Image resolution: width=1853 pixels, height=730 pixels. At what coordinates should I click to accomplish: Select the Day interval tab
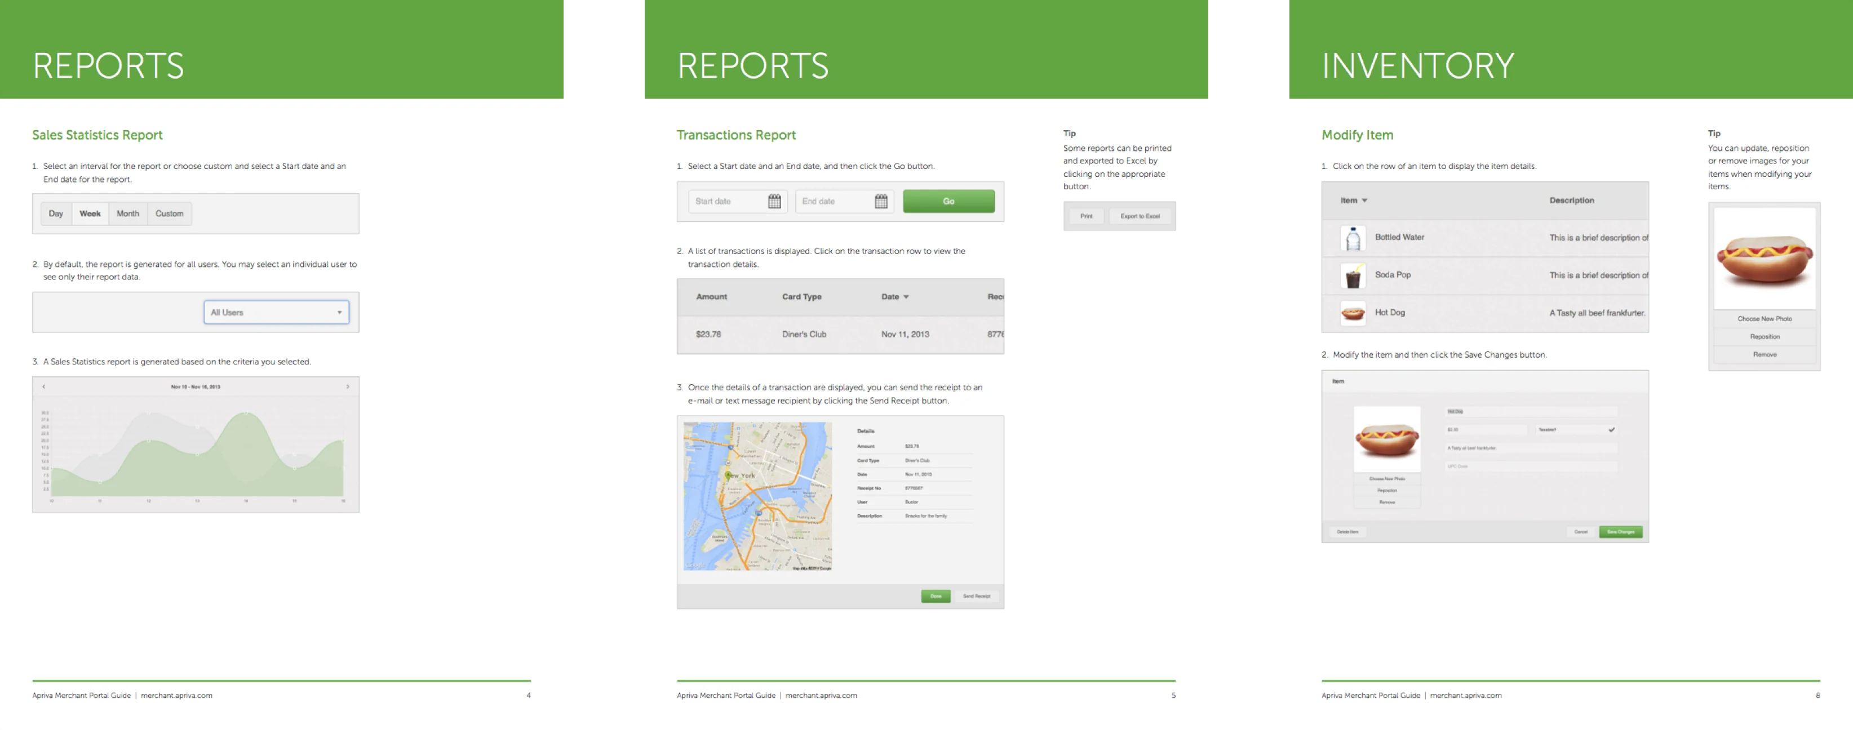pos(55,213)
